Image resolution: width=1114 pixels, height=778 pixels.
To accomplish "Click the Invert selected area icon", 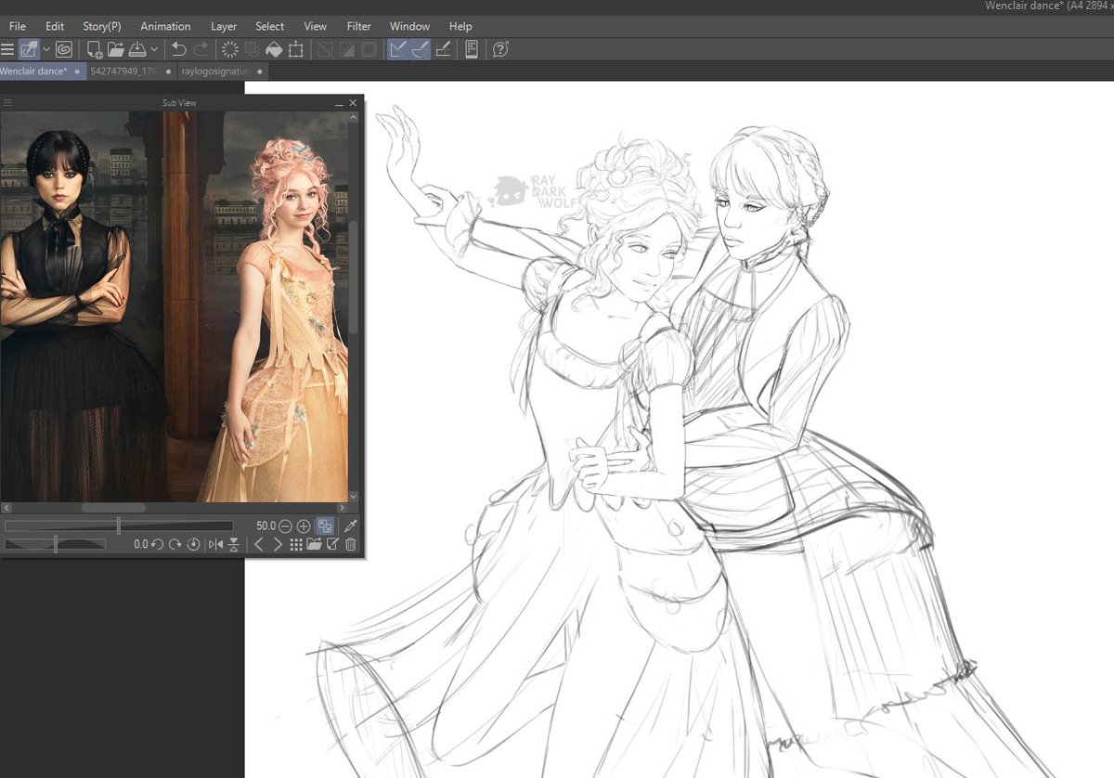I will tap(346, 49).
